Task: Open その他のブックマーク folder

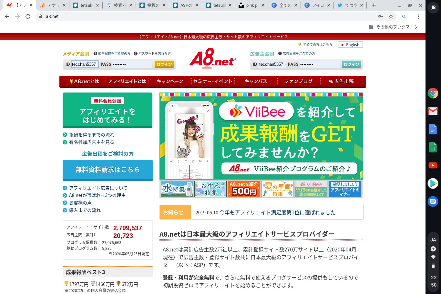Action: (x=393, y=27)
